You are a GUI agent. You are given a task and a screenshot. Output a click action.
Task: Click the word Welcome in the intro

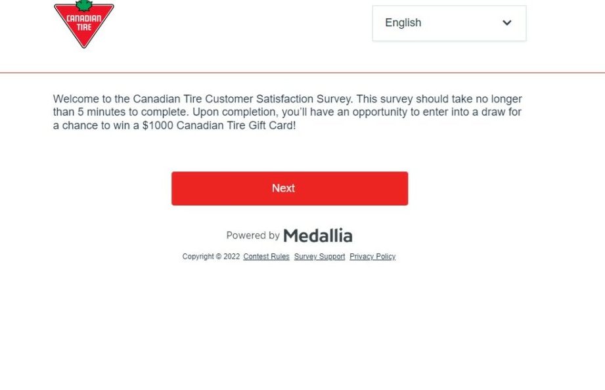76,99
